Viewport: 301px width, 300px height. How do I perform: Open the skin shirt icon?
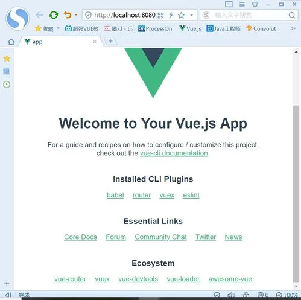[255, 4]
